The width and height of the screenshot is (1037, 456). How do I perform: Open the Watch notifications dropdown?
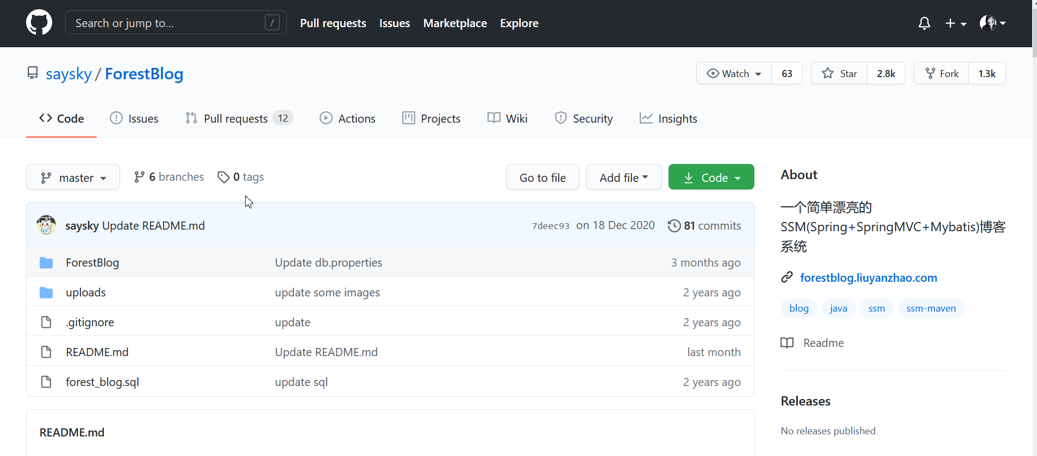pyautogui.click(x=734, y=73)
